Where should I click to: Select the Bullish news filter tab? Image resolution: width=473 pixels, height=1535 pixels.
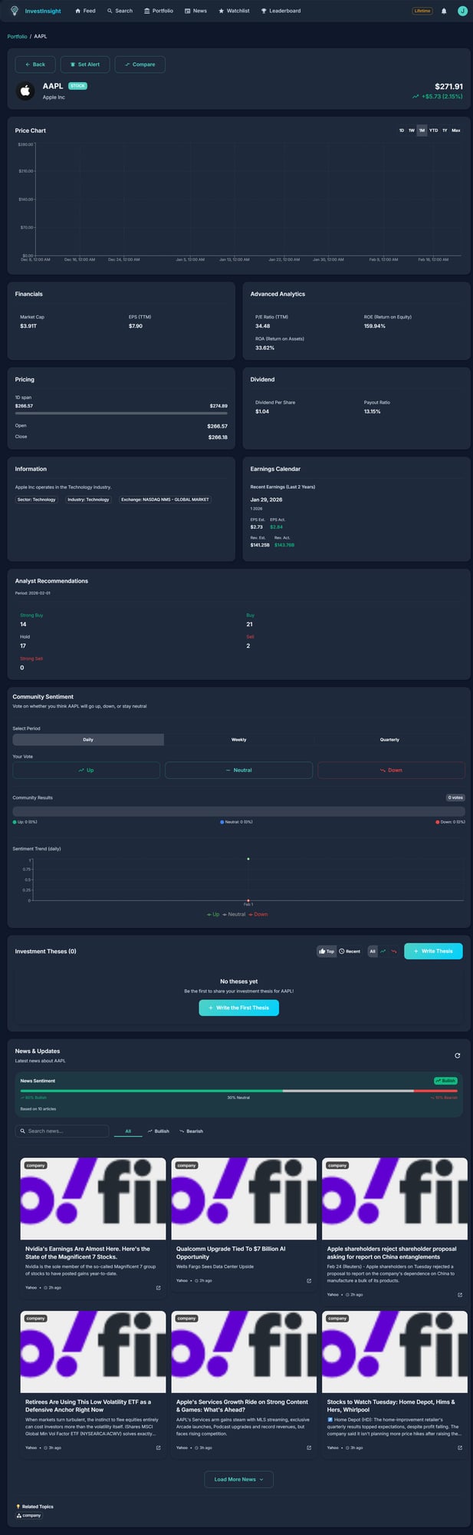coord(159,1131)
